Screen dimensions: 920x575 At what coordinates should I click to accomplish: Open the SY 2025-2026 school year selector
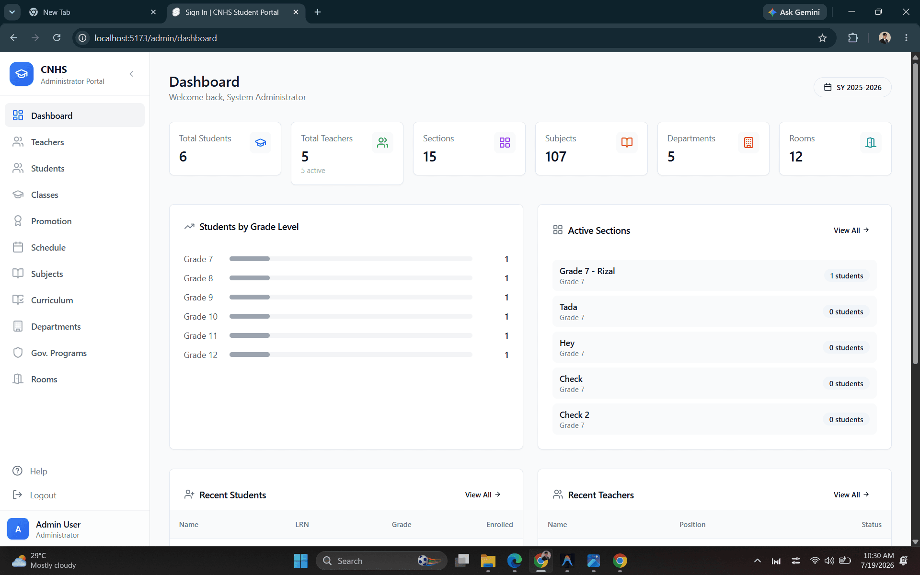click(x=852, y=87)
